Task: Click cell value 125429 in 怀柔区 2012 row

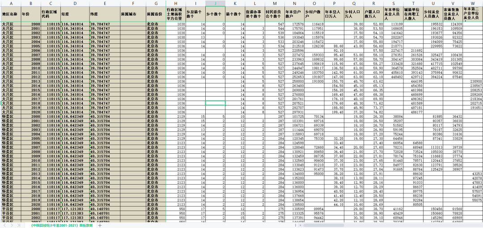Action: (x=433, y=169)
